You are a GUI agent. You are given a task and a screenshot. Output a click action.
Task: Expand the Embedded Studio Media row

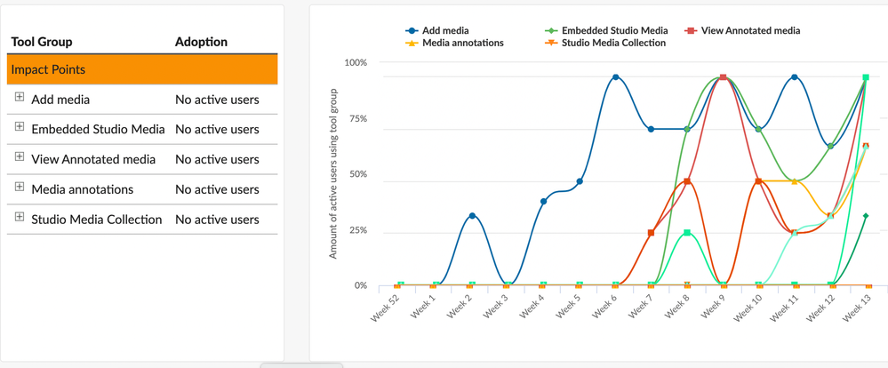pyautogui.click(x=20, y=127)
